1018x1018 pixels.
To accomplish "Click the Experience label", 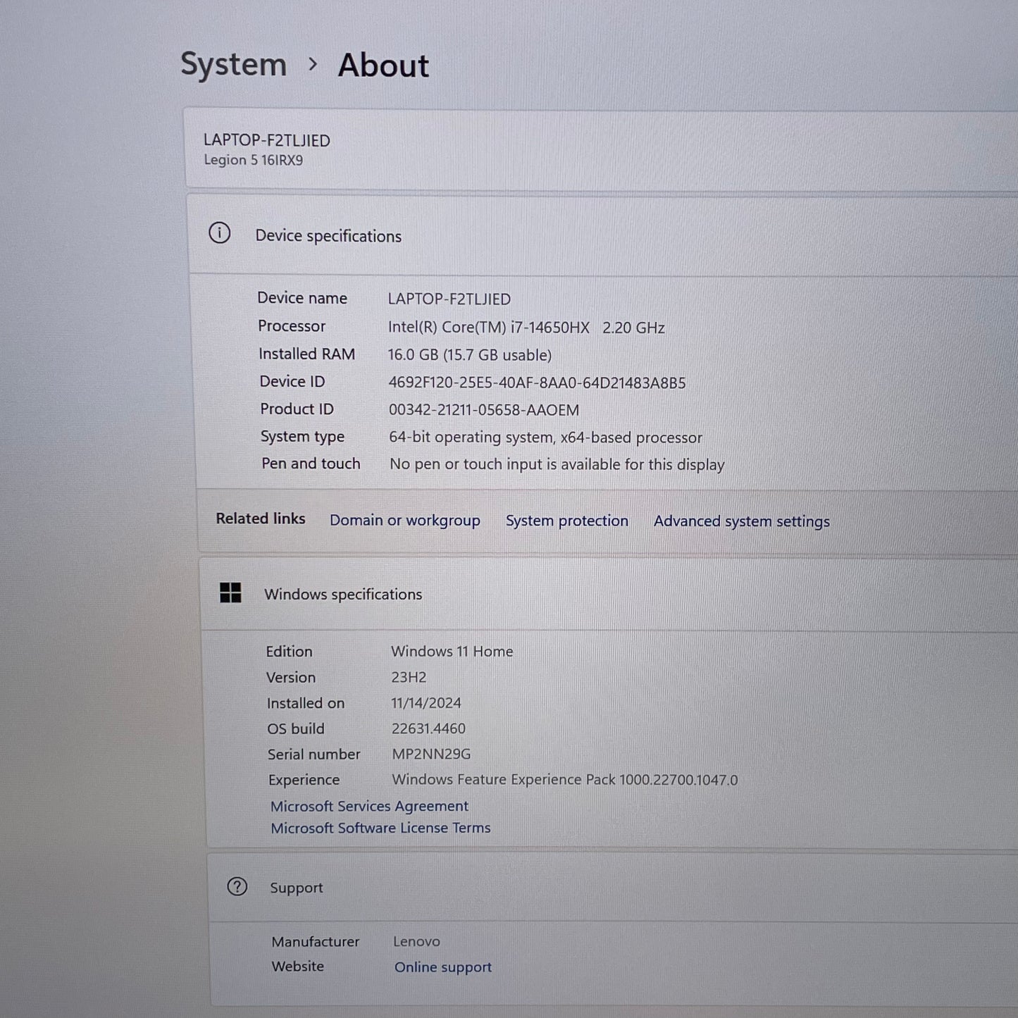I will [x=304, y=780].
